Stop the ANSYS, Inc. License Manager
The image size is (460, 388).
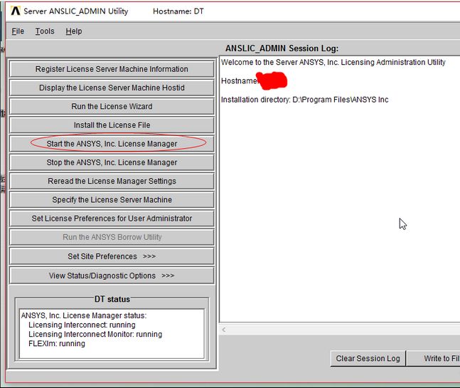(112, 162)
